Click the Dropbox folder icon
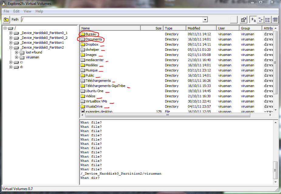Image resolution: width=281 pixels, height=194 pixels. click(x=83, y=44)
